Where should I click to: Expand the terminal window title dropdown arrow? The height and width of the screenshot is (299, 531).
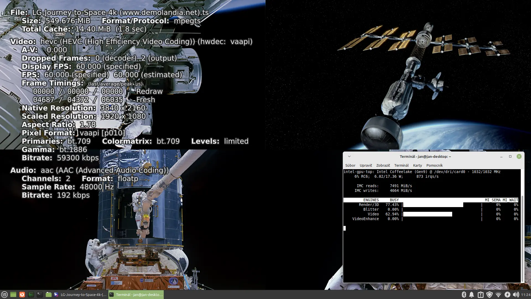coord(349,156)
